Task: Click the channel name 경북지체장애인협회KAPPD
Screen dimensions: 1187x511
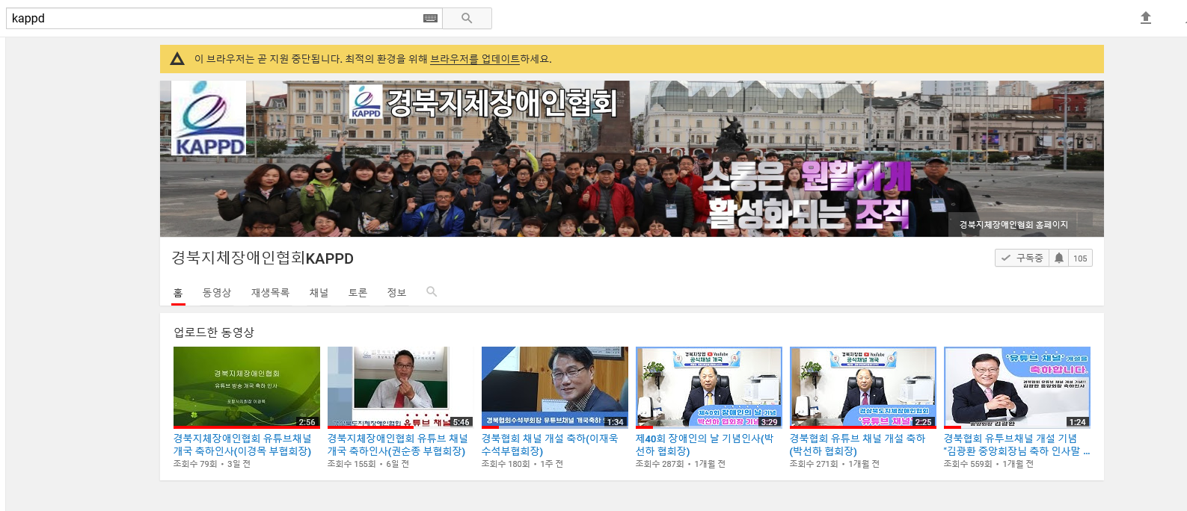Action: click(x=263, y=258)
